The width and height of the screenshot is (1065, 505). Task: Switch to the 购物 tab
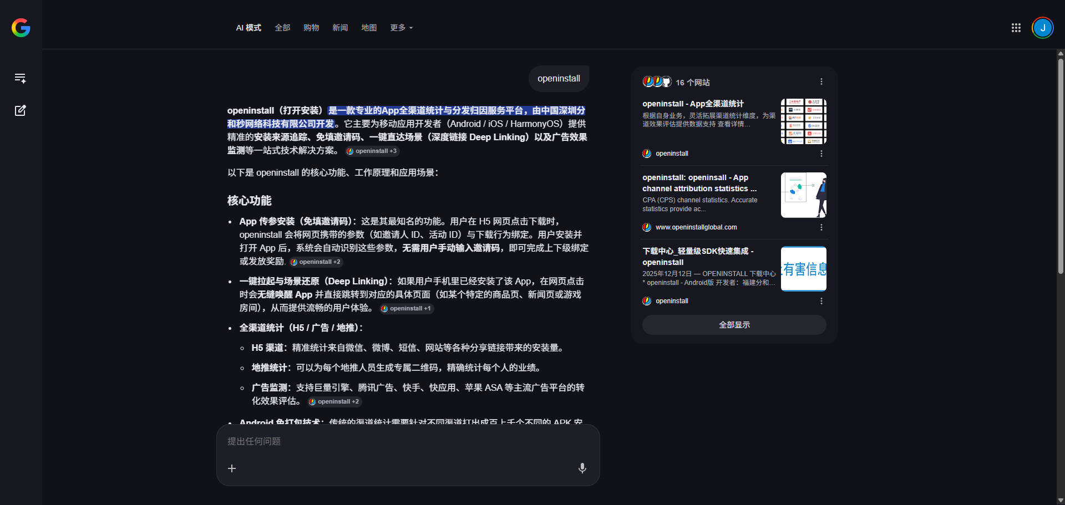coord(311,28)
